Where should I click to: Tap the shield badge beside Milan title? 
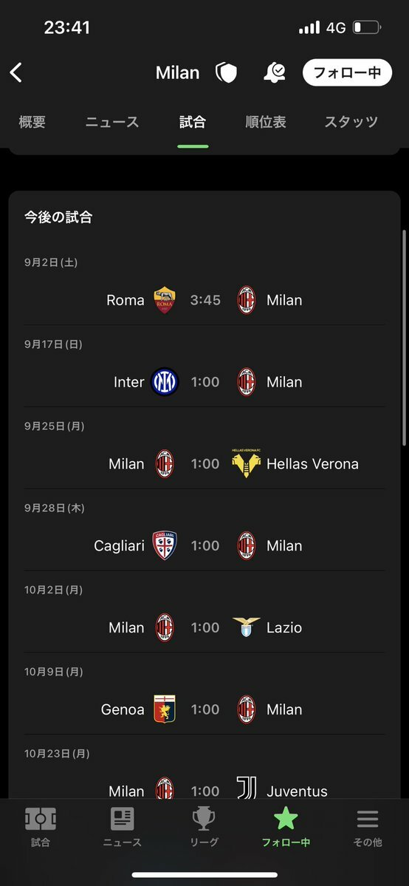226,72
